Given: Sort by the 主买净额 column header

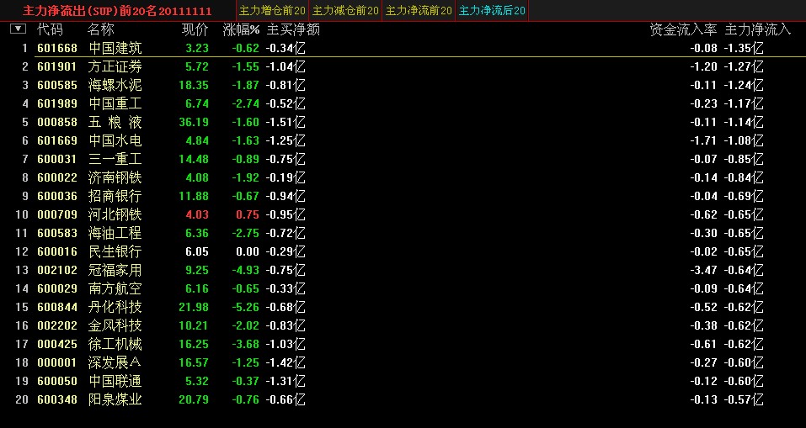Looking at the screenshot, I should pyautogui.click(x=293, y=29).
